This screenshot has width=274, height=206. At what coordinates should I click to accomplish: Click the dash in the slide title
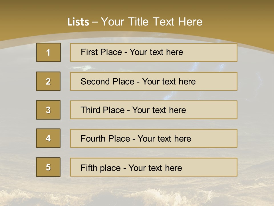coord(95,22)
